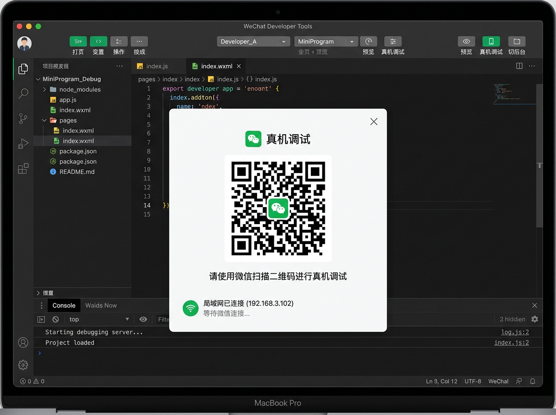The height and width of the screenshot is (415, 556).
Task: Select the highlighted index.wxml row in tree
Action: (82, 141)
